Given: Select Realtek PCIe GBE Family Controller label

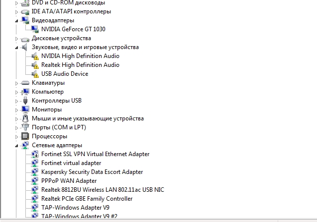Looking at the screenshot, I should (x=87, y=199).
